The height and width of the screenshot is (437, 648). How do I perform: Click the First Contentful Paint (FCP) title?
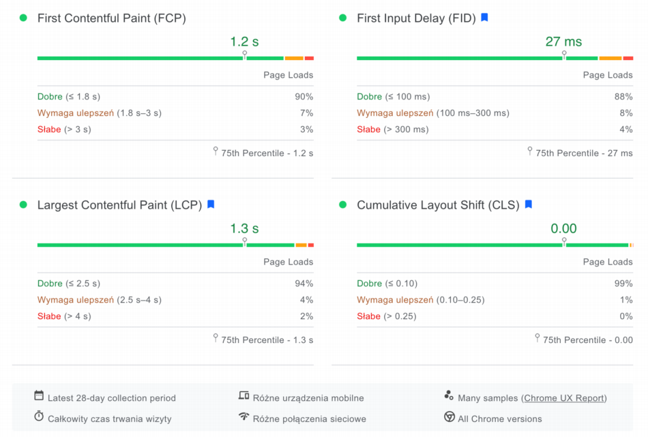point(111,18)
